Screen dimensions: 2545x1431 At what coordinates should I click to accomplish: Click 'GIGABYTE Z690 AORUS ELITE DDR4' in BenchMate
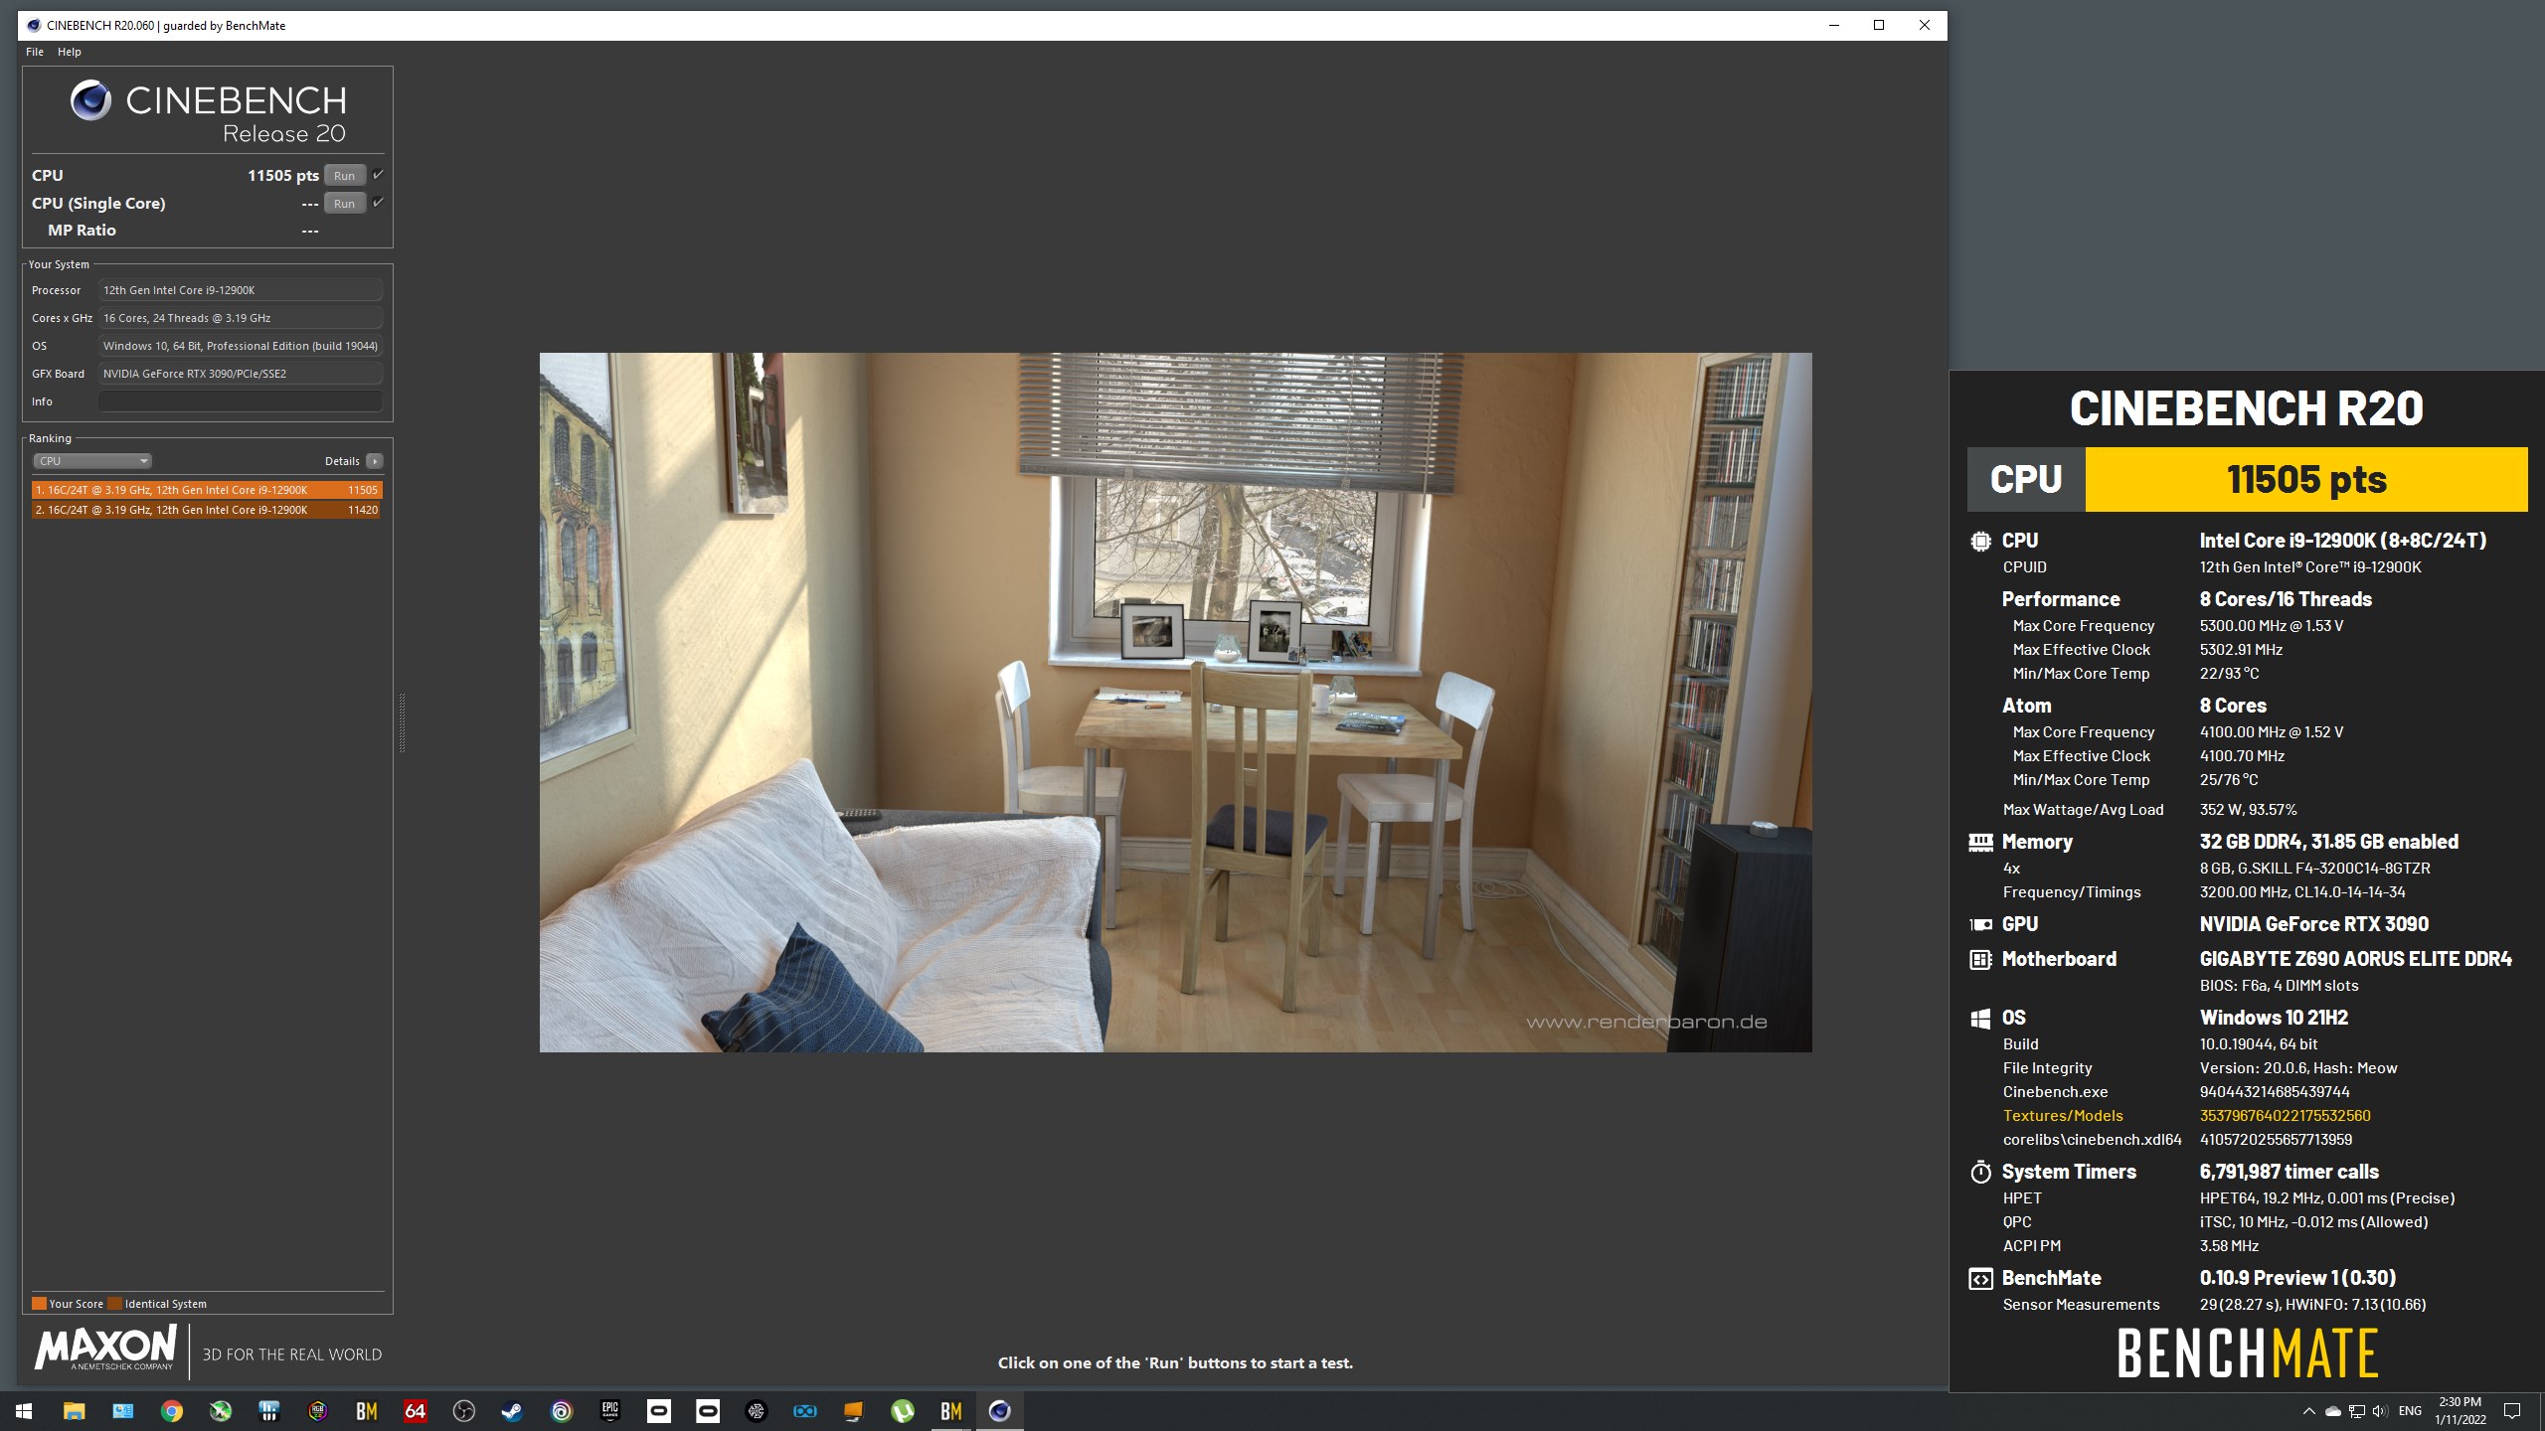[x=2355, y=959]
